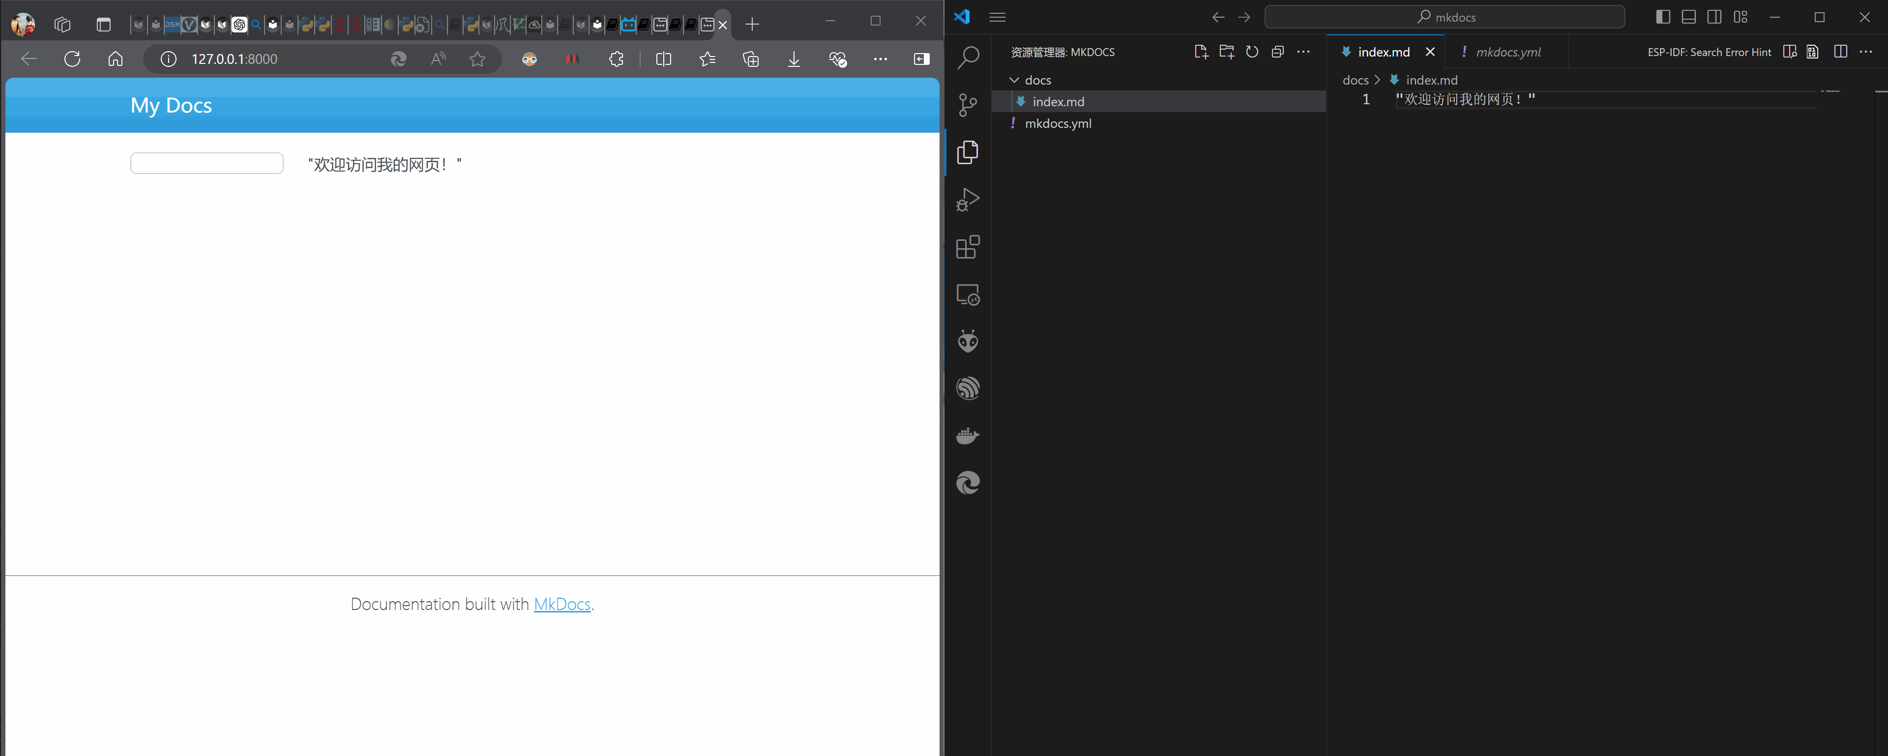1888x756 pixels.
Task: Open the PlatformIO alien icon
Action: 968,341
